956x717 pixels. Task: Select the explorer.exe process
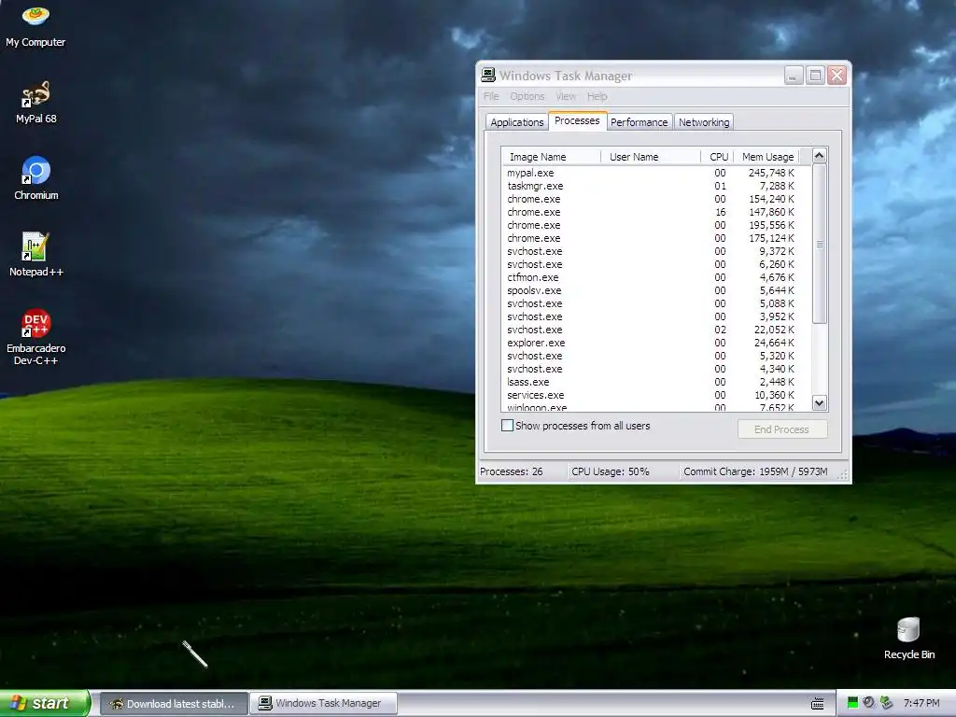(x=656, y=344)
